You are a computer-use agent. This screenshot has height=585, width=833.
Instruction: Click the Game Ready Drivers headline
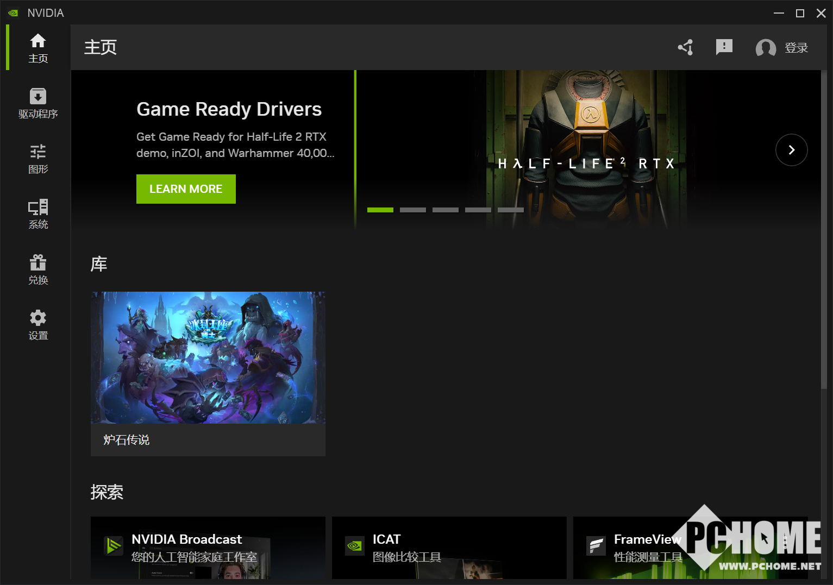point(229,109)
